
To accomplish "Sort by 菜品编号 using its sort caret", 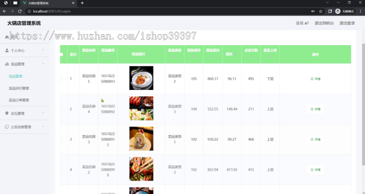I will coord(108,57).
